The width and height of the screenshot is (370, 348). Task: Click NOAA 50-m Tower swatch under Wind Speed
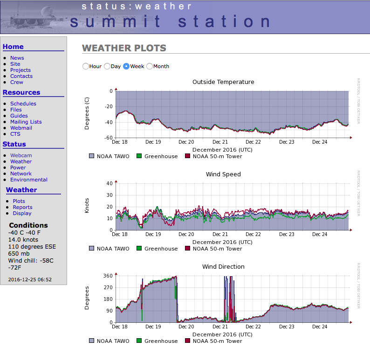tap(188, 248)
